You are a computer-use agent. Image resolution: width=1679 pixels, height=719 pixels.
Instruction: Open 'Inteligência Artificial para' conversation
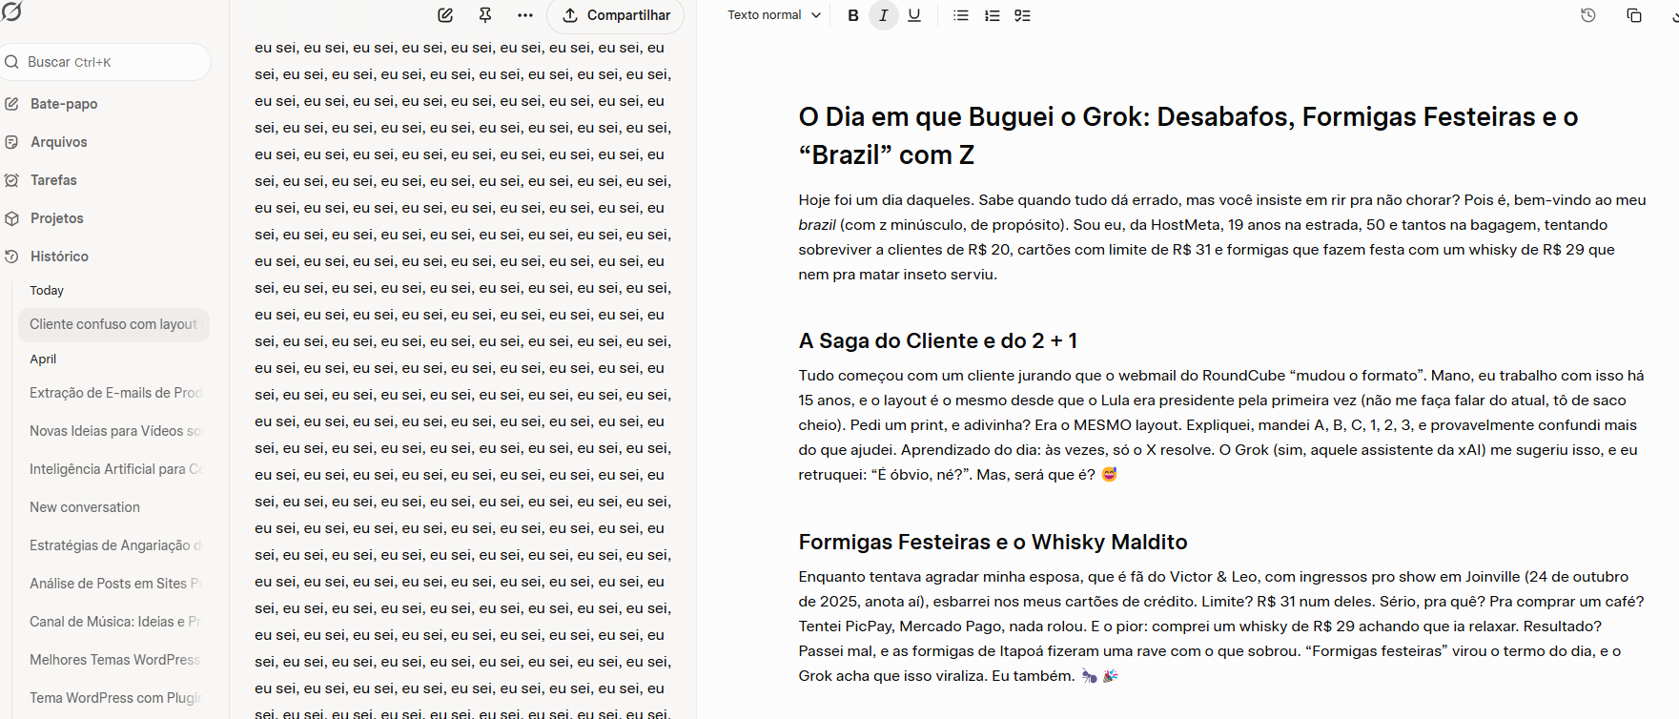pyautogui.click(x=115, y=469)
